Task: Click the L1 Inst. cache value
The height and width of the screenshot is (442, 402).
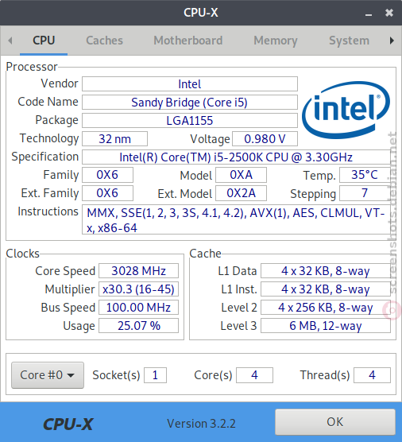Action: tap(326, 289)
